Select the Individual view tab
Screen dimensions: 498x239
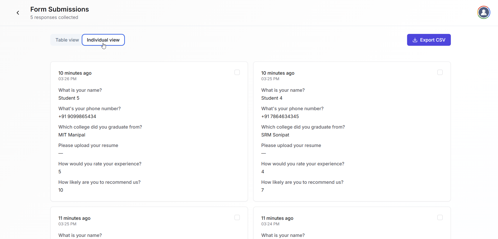(x=103, y=40)
